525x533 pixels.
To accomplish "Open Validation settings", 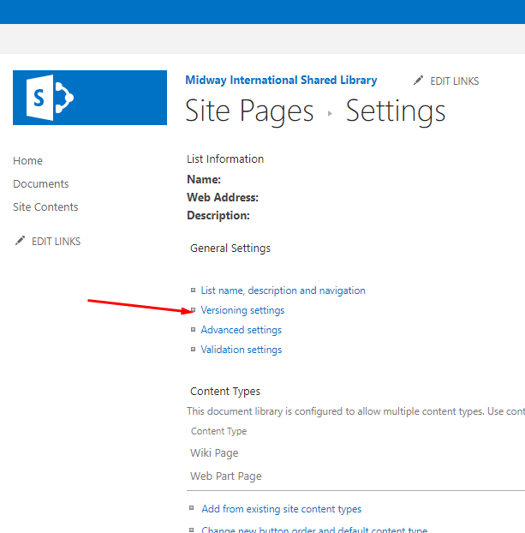I will 241,350.
